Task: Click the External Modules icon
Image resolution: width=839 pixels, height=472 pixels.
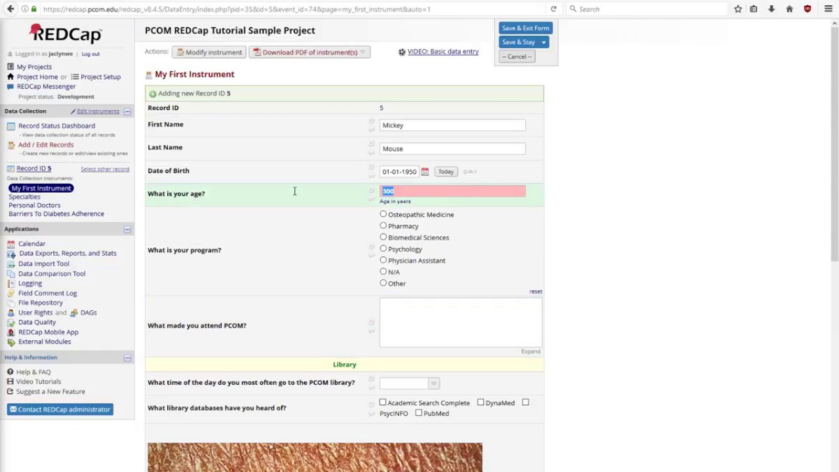Action: (x=10, y=342)
